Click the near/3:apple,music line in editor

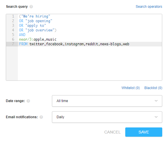click(x=38, y=40)
